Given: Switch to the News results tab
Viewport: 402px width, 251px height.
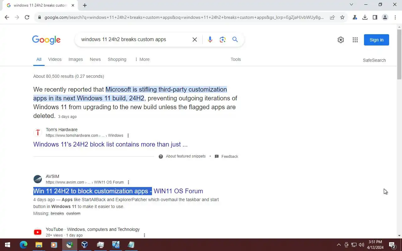Looking at the screenshot, I should (x=95, y=59).
